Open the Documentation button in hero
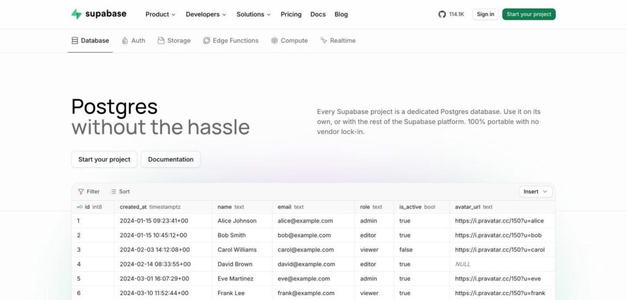 171,159
